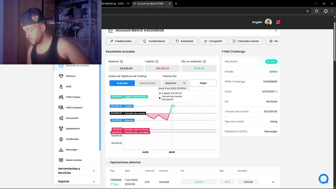Click the green capital chart data point

[x=172, y=106]
